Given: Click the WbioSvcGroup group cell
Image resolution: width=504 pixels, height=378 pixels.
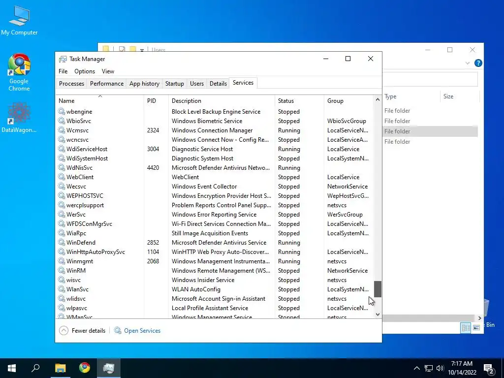Looking at the screenshot, I should pyautogui.click(x=346, y=121).
